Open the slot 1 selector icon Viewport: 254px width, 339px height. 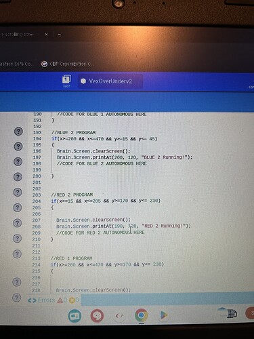66,81
